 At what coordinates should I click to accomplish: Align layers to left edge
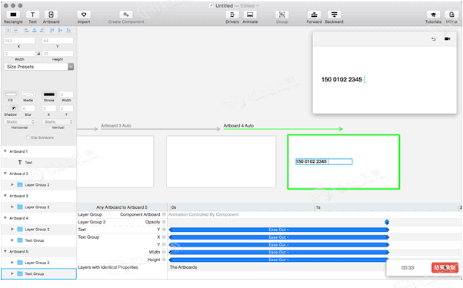26,31
